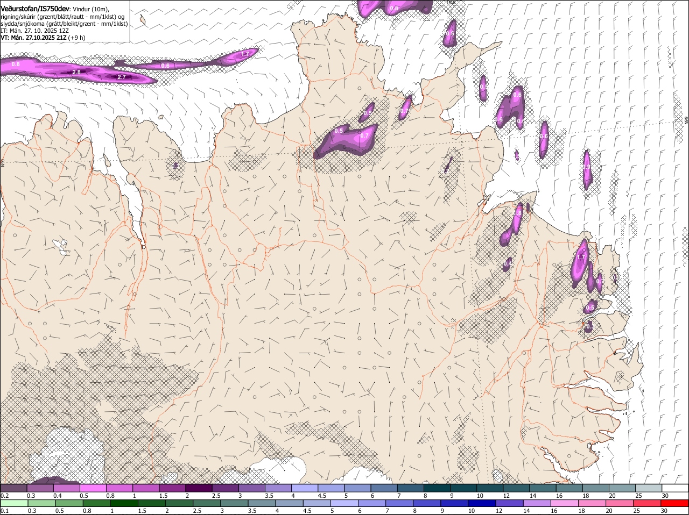Select the bright red 30 swatch in lower legend
The height and width of the screenshot is (515, 689).
click(x=674, y=503)
